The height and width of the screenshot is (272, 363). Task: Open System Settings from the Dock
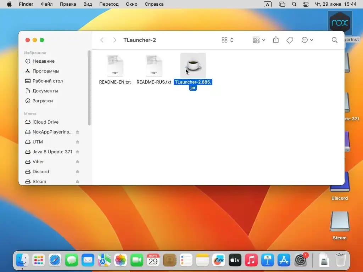pyautogui.click(x=301, y=260)
